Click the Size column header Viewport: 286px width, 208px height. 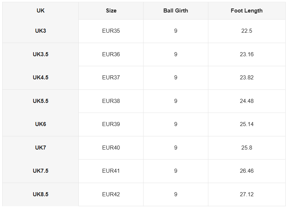(111, 11)
